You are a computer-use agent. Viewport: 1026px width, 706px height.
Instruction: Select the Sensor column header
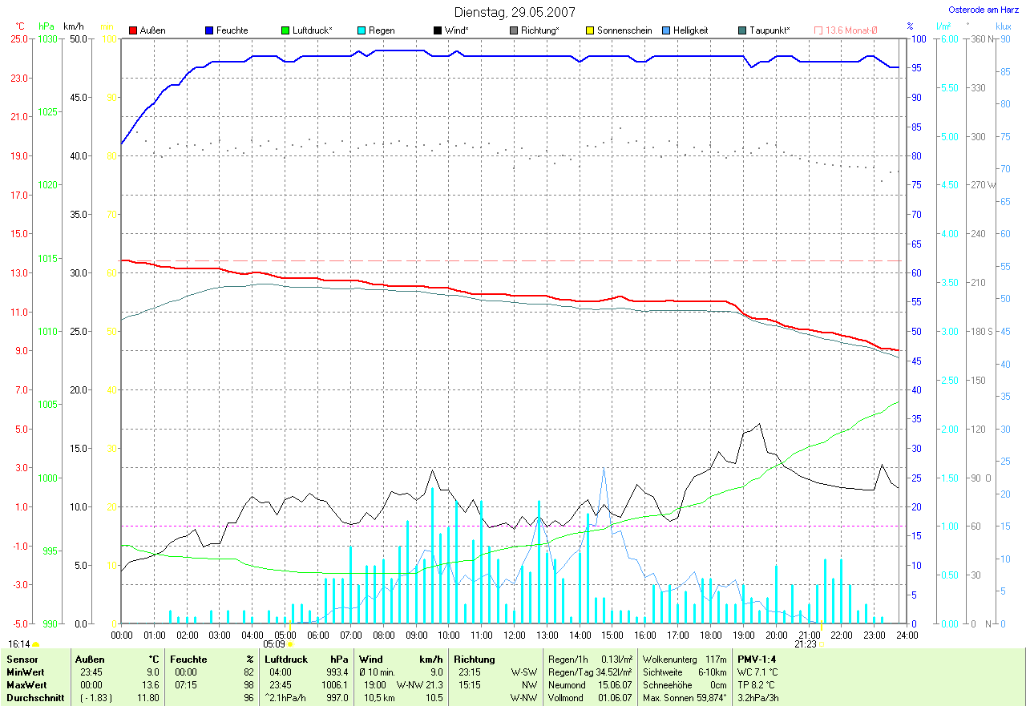22,659
